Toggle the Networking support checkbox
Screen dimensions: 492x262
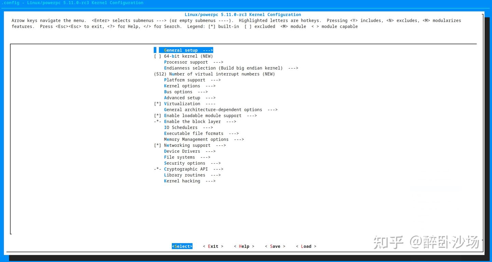coord(158,146)
